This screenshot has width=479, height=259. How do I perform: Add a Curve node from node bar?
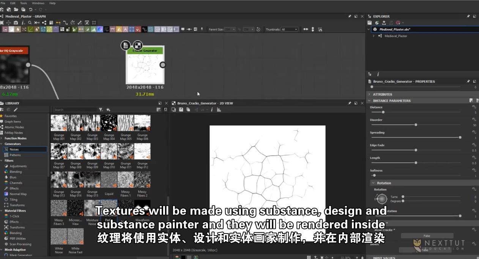click(x=30, y=29)
